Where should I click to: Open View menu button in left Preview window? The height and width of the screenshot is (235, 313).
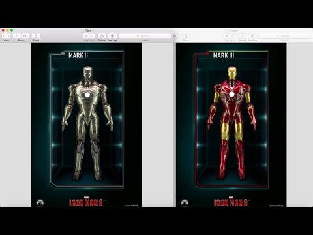pyautogui.click(x=6, y=36)
